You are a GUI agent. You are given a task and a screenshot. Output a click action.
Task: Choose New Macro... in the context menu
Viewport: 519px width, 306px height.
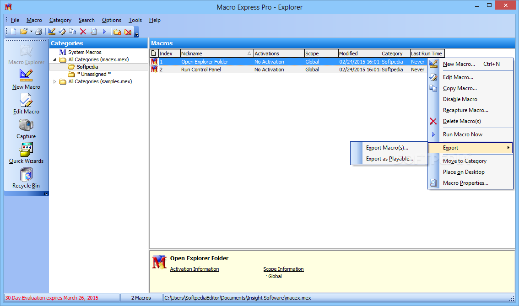coord(470,64)
